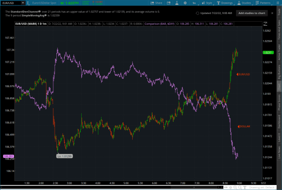Click the M: 1.0237 mark price readout
This screenshot has height=190, width=282.
coord(69,3)
